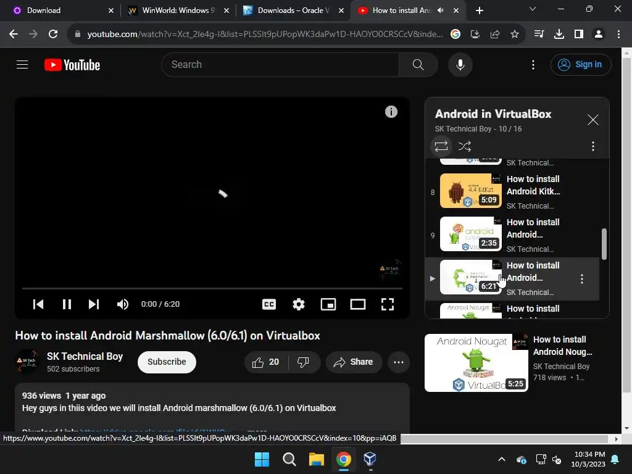Focus the YouTube search field

tap(280, 64)
